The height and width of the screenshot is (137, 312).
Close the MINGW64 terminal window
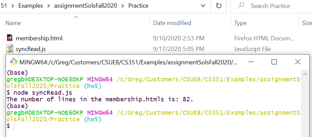[298, 62]
